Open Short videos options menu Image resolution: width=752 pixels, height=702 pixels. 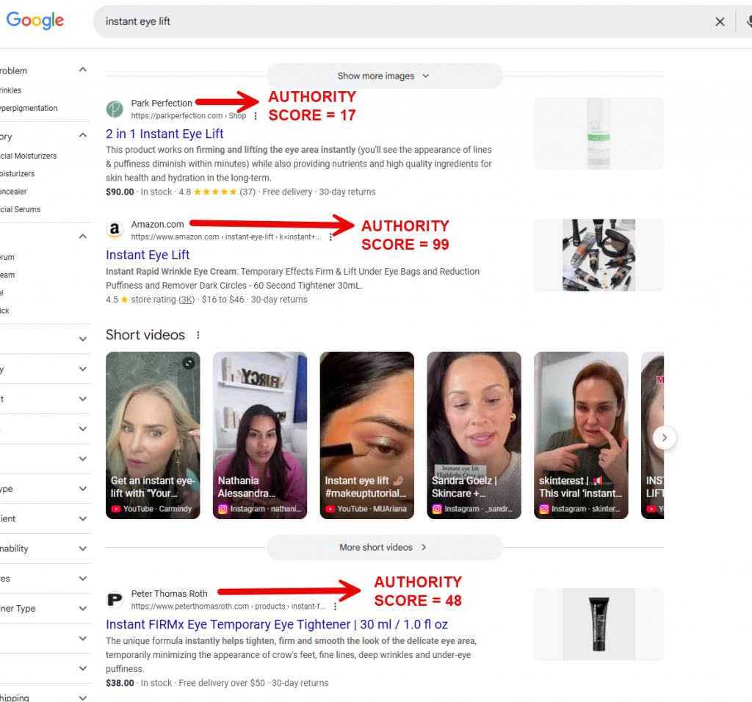pos(198,335)
